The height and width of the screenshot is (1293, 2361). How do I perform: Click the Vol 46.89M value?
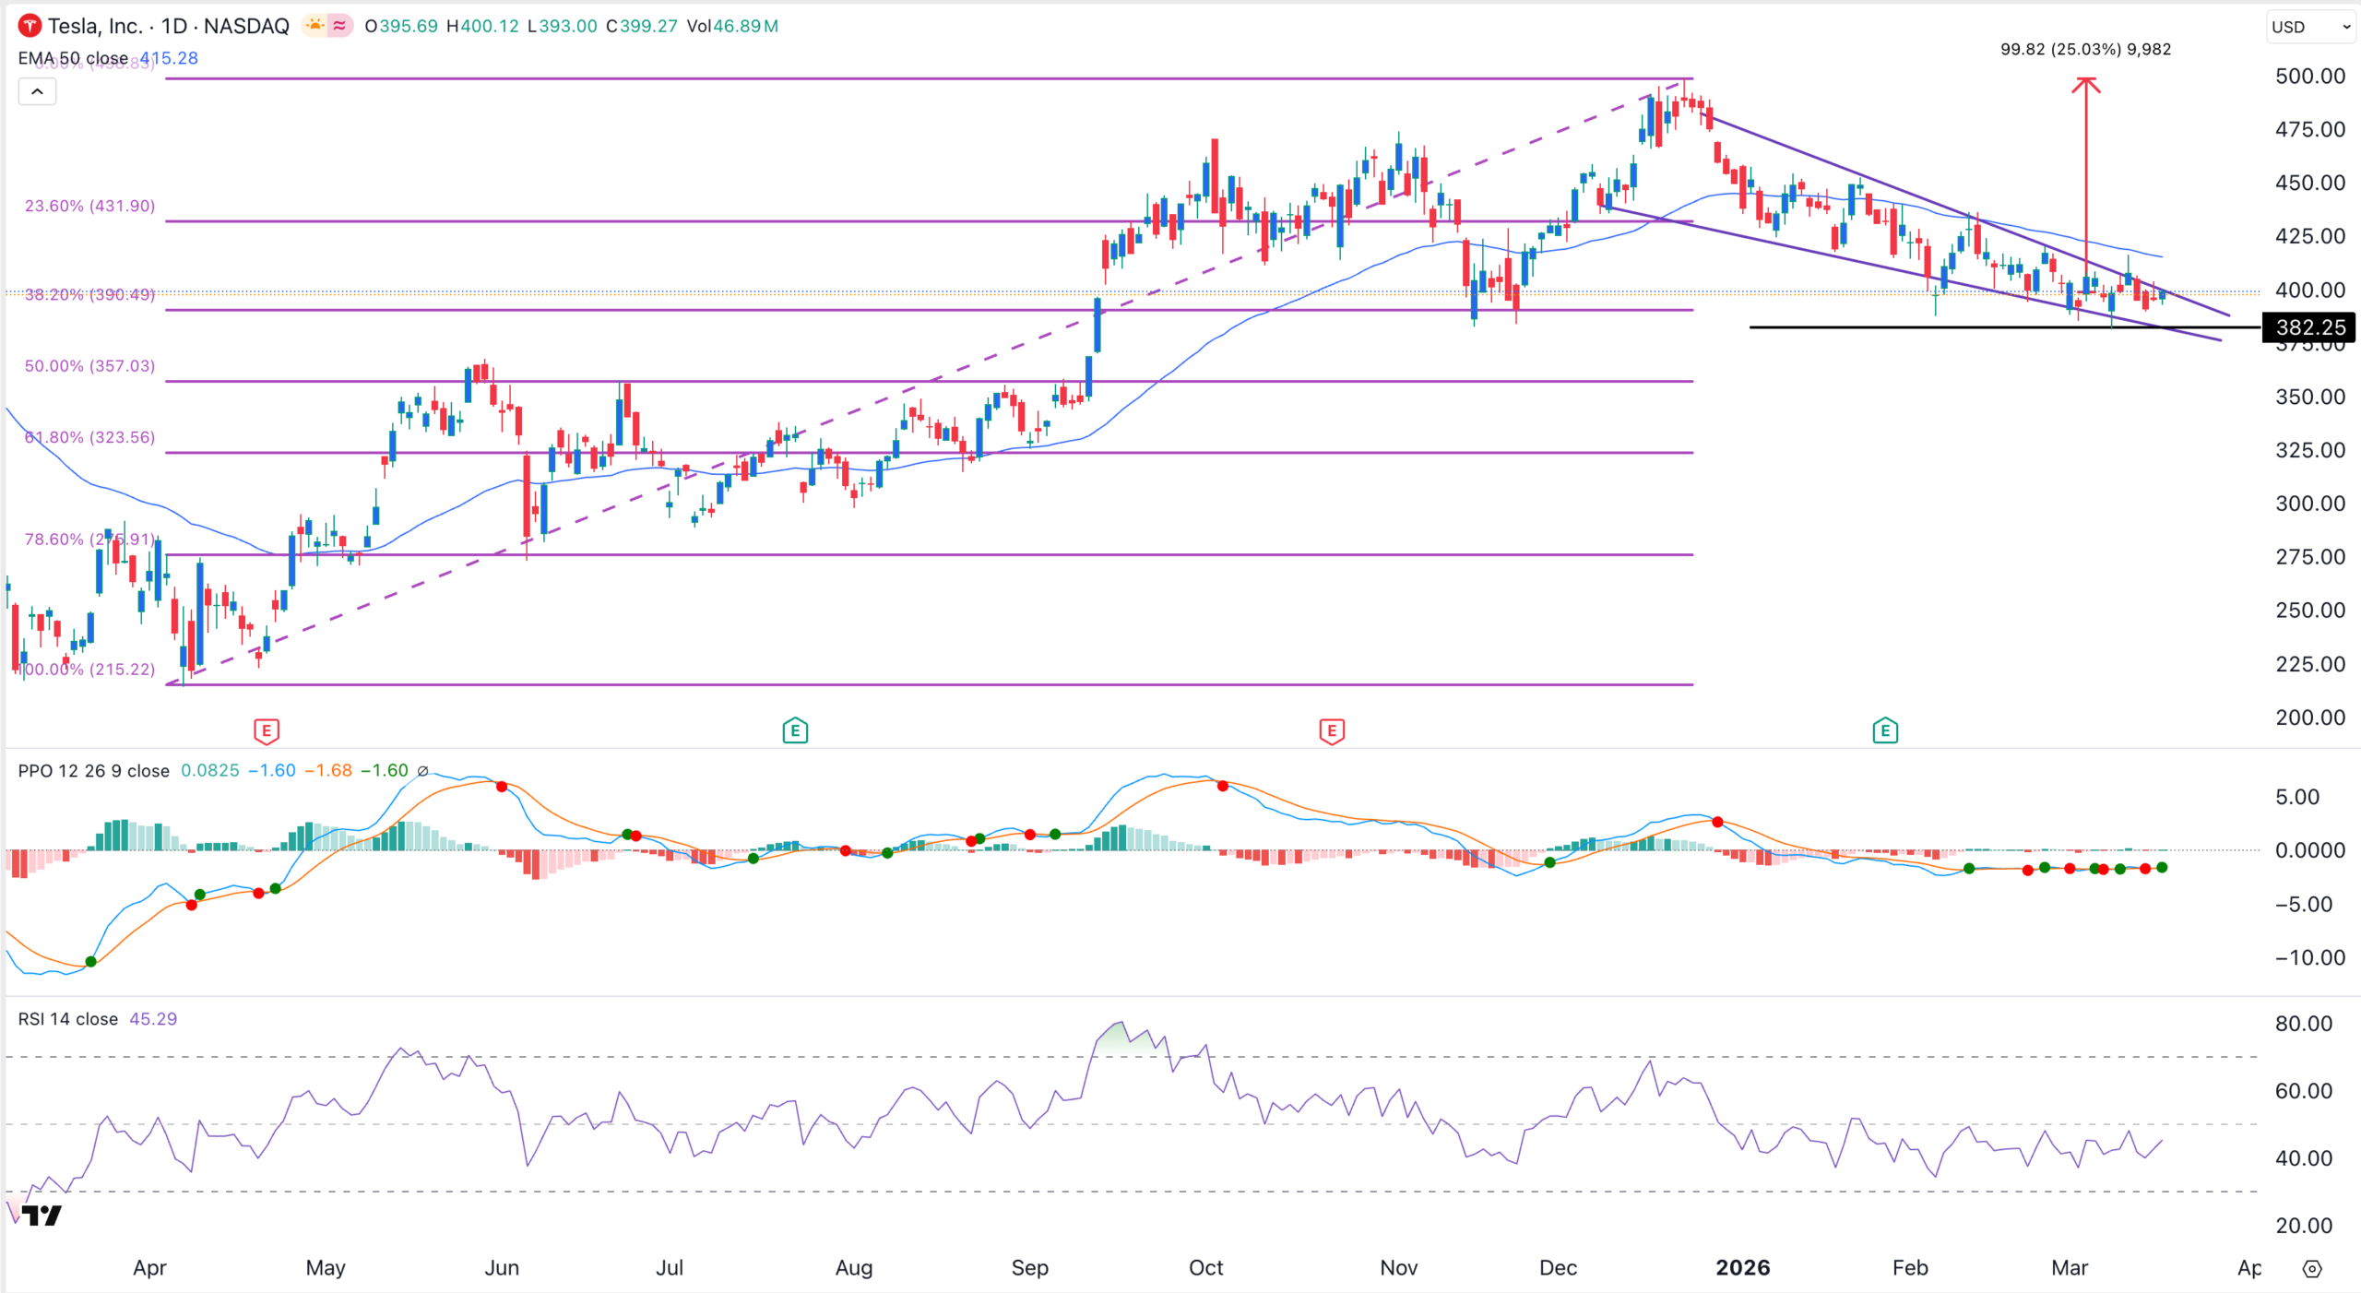pyautogui.click(x=732, y=26)
